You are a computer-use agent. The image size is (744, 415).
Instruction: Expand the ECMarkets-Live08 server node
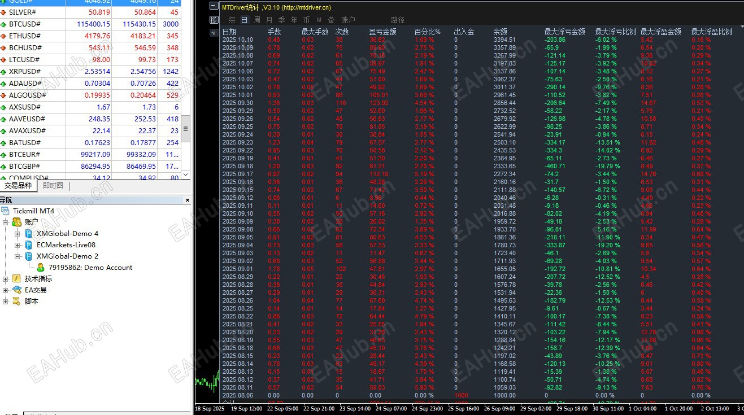click(x=18, y=245)
